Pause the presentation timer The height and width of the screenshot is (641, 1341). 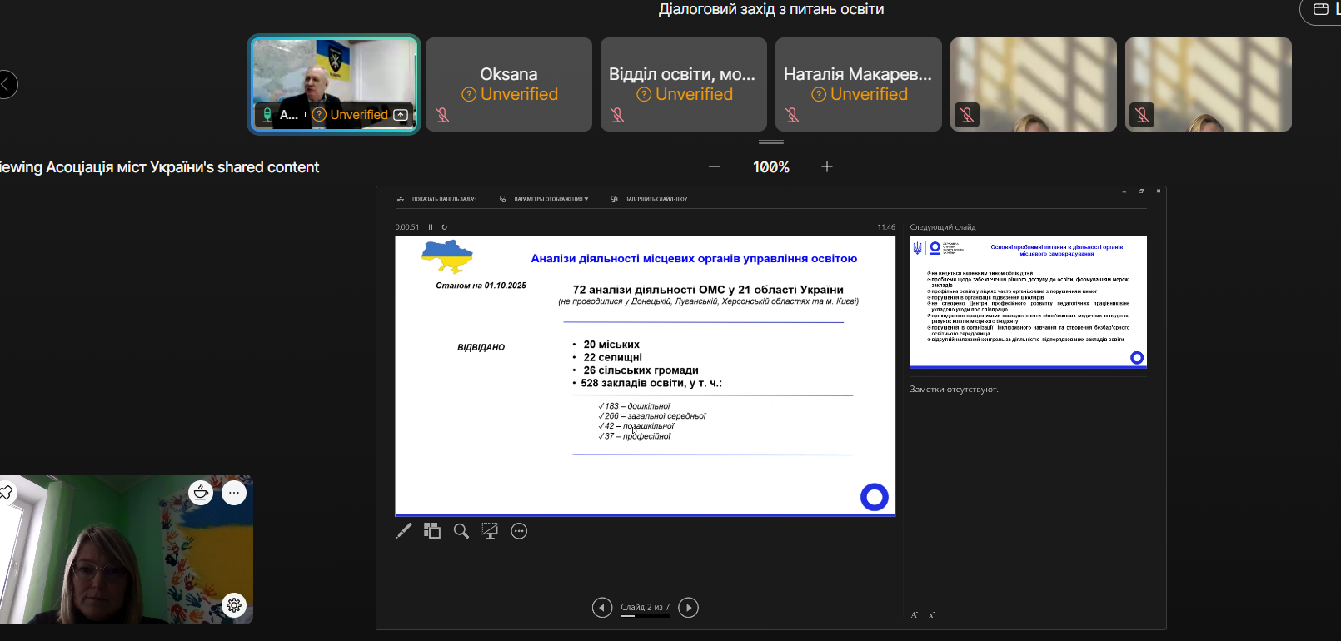(431, 227)
